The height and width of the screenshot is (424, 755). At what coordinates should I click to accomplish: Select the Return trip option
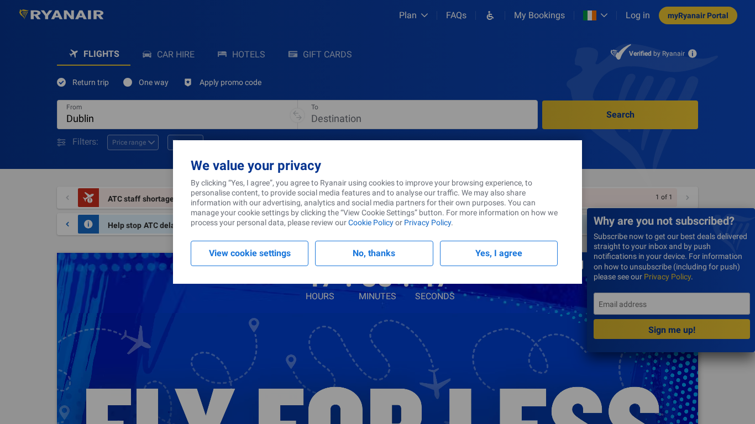(x=61, y=82)
